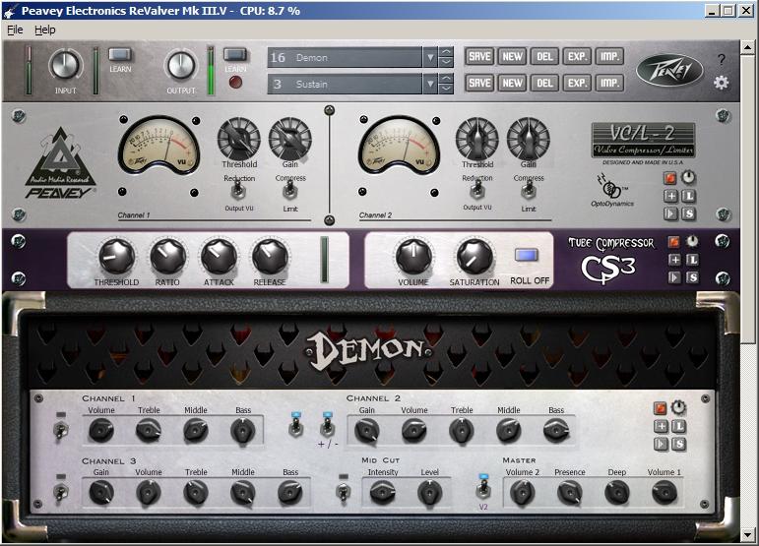Screen dimensions: 759x546
Task: Click the Peavey oval logo badge
Action: (x=669, y=71)
